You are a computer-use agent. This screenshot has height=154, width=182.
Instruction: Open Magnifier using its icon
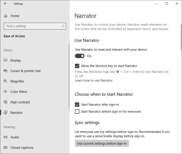point(5,81)
